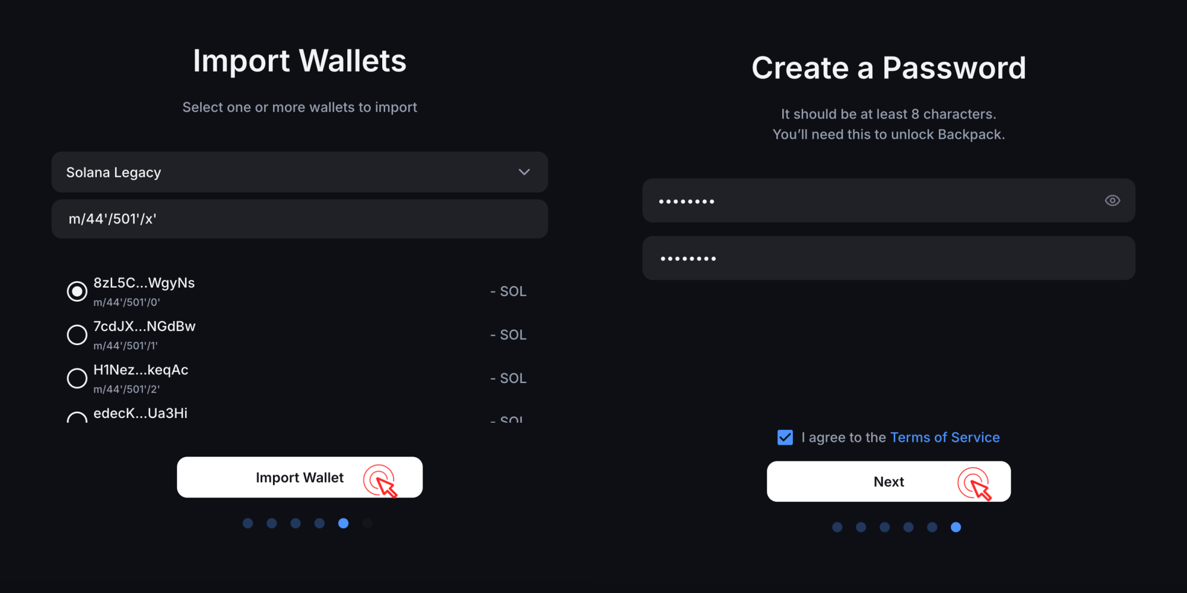Screen dimensions: 1187x593
Task: Click the last active step dot under Next
Action: click(956, 527)
